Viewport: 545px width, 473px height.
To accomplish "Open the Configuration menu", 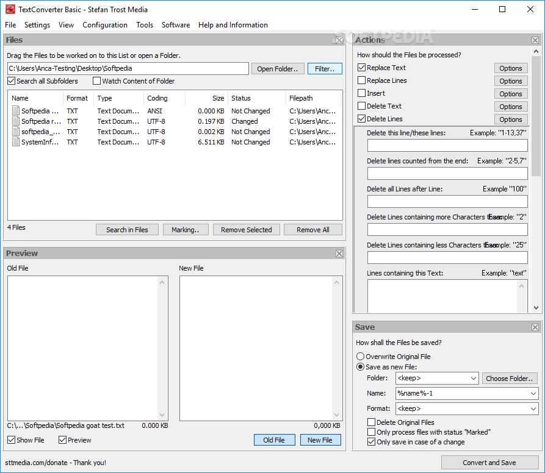I will tap(105, 25).
